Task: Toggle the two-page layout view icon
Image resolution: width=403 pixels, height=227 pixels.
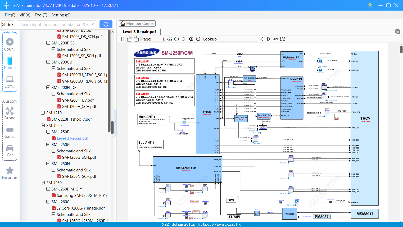Action: (121, 39)
